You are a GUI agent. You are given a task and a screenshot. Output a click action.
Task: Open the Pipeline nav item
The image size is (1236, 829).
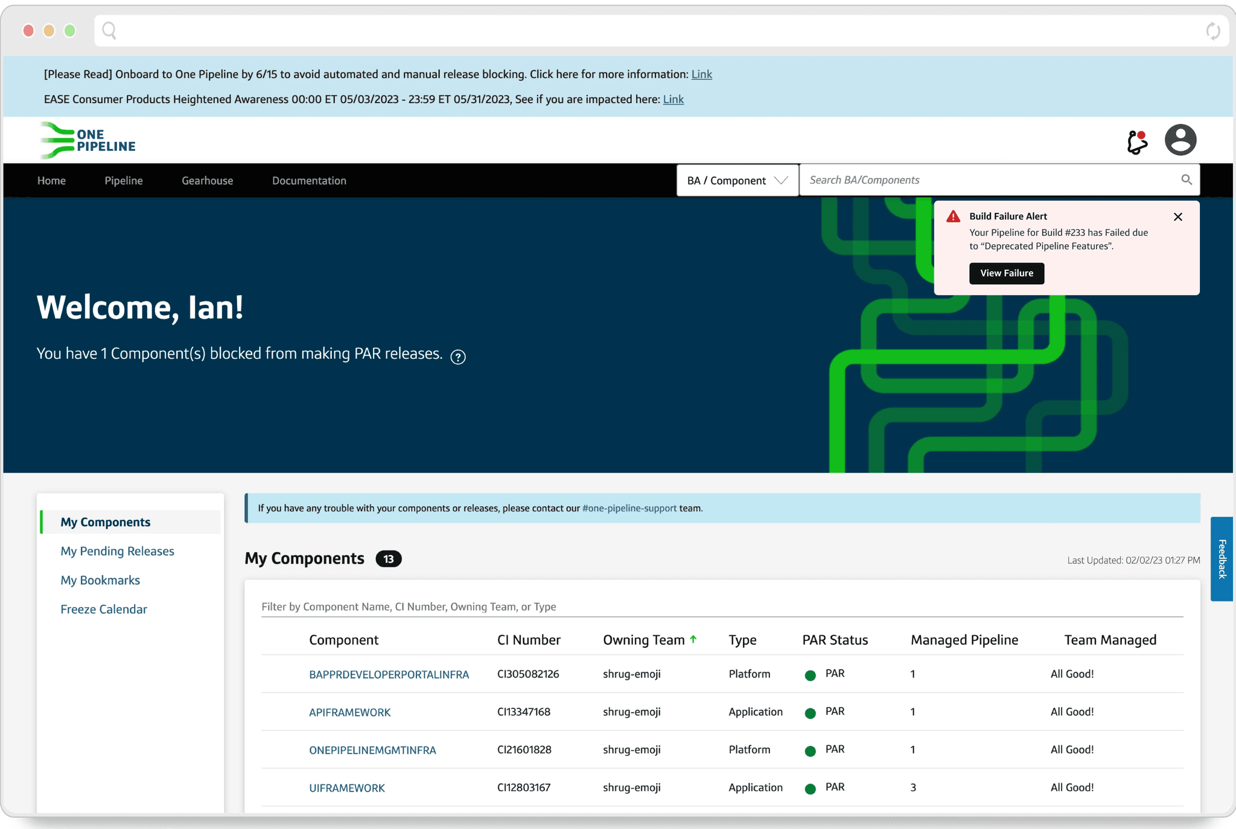tap(124, 180)
